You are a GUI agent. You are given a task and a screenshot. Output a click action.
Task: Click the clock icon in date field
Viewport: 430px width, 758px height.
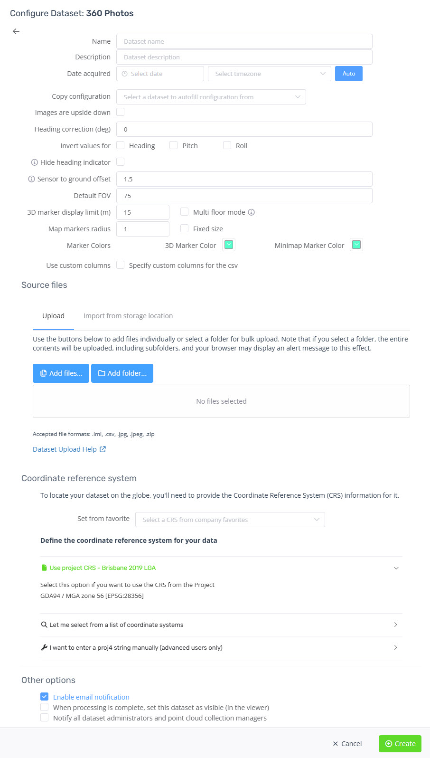125,74
